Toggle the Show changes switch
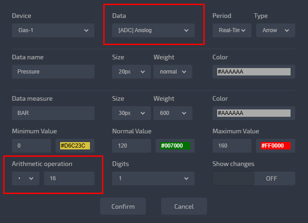Screen dimensions: 308x223 253,178
